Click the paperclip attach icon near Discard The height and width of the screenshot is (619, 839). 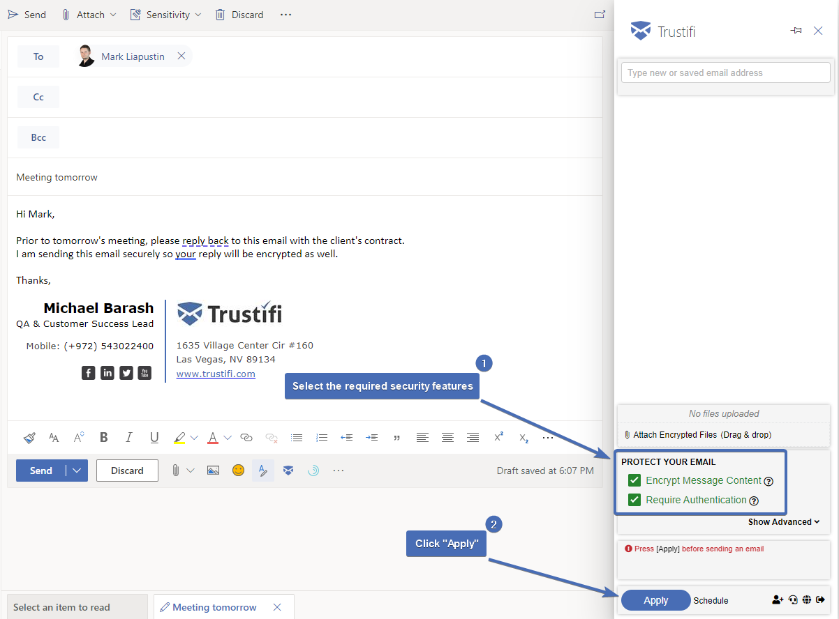pyautogui.click(x=175, y=471)
